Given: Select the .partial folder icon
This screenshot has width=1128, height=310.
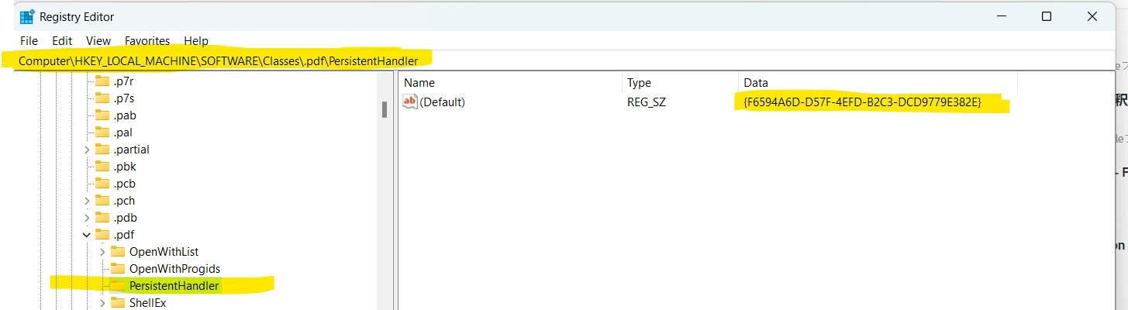Looking at the screenshot, I should click(x=102, y=150).
